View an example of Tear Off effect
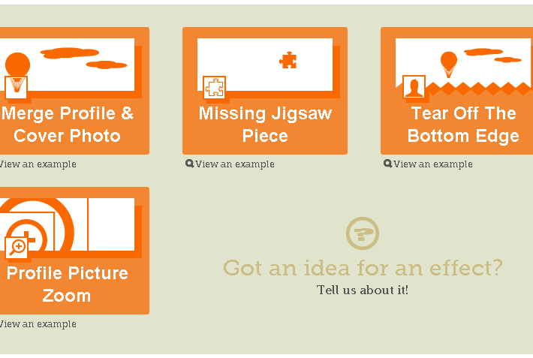 [x=433, y=164]
